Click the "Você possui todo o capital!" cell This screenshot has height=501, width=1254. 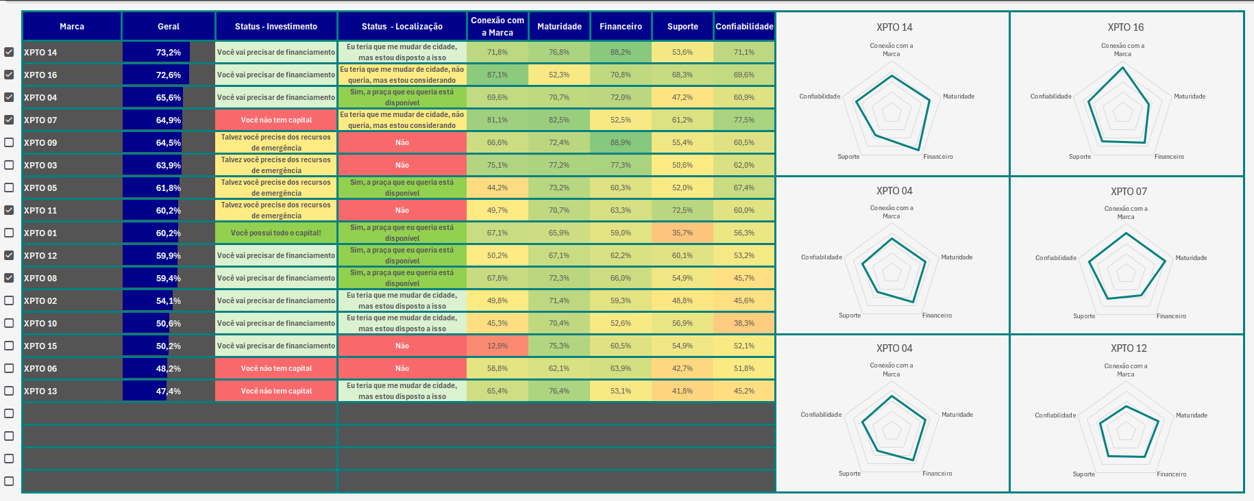tap(276, 233)
